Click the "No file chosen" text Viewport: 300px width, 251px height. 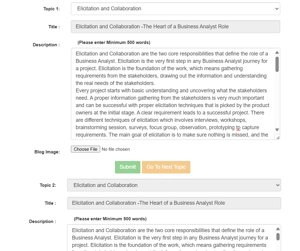[x=116, y=149]
